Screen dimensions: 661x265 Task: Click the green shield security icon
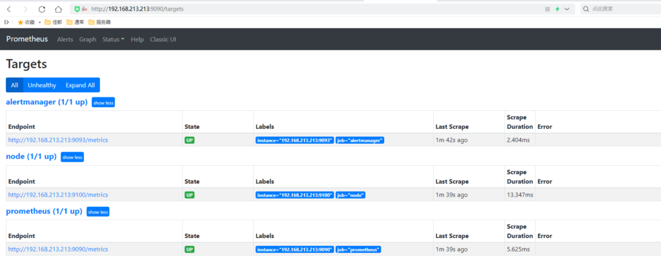click(77, 9)
